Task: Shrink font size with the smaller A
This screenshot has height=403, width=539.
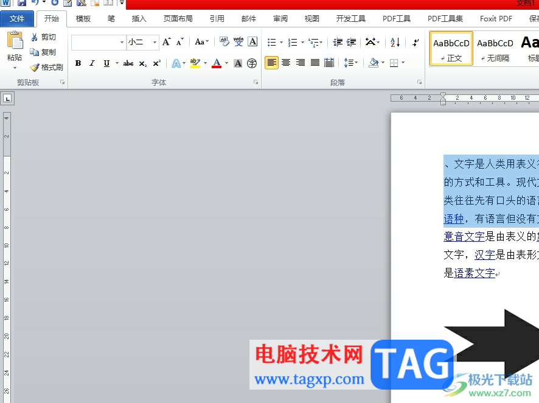Action: pos(179,42)
